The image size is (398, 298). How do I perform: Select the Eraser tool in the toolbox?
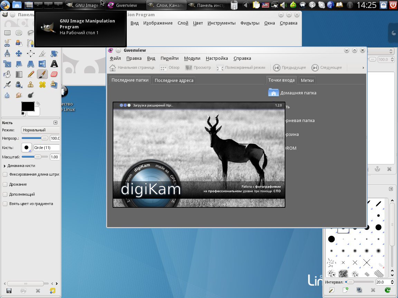(54, 74)
